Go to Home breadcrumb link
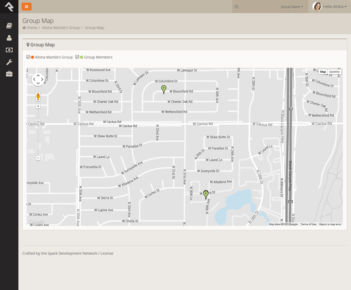 [x=32, y=28]
